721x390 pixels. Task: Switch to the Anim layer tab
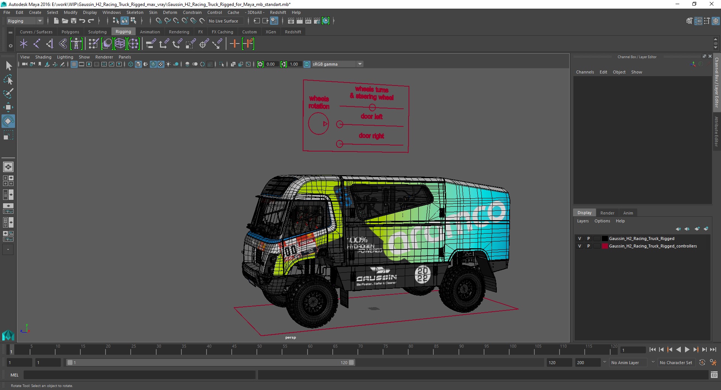[628, 213]
